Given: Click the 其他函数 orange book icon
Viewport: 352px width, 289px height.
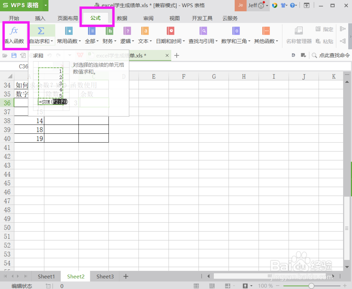Looking at the screenshot, I should coord(266,31).
